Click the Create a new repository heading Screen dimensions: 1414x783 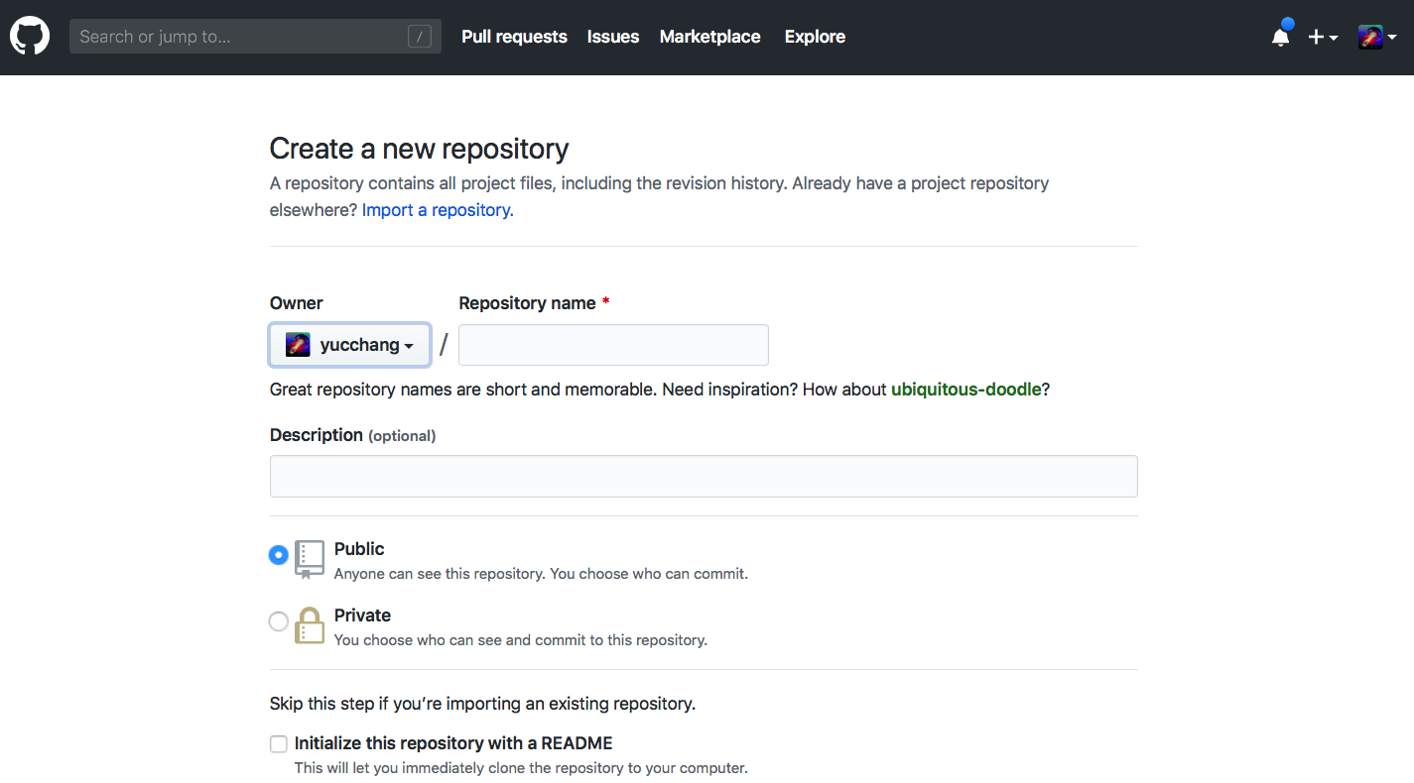(x=420, y=149)
